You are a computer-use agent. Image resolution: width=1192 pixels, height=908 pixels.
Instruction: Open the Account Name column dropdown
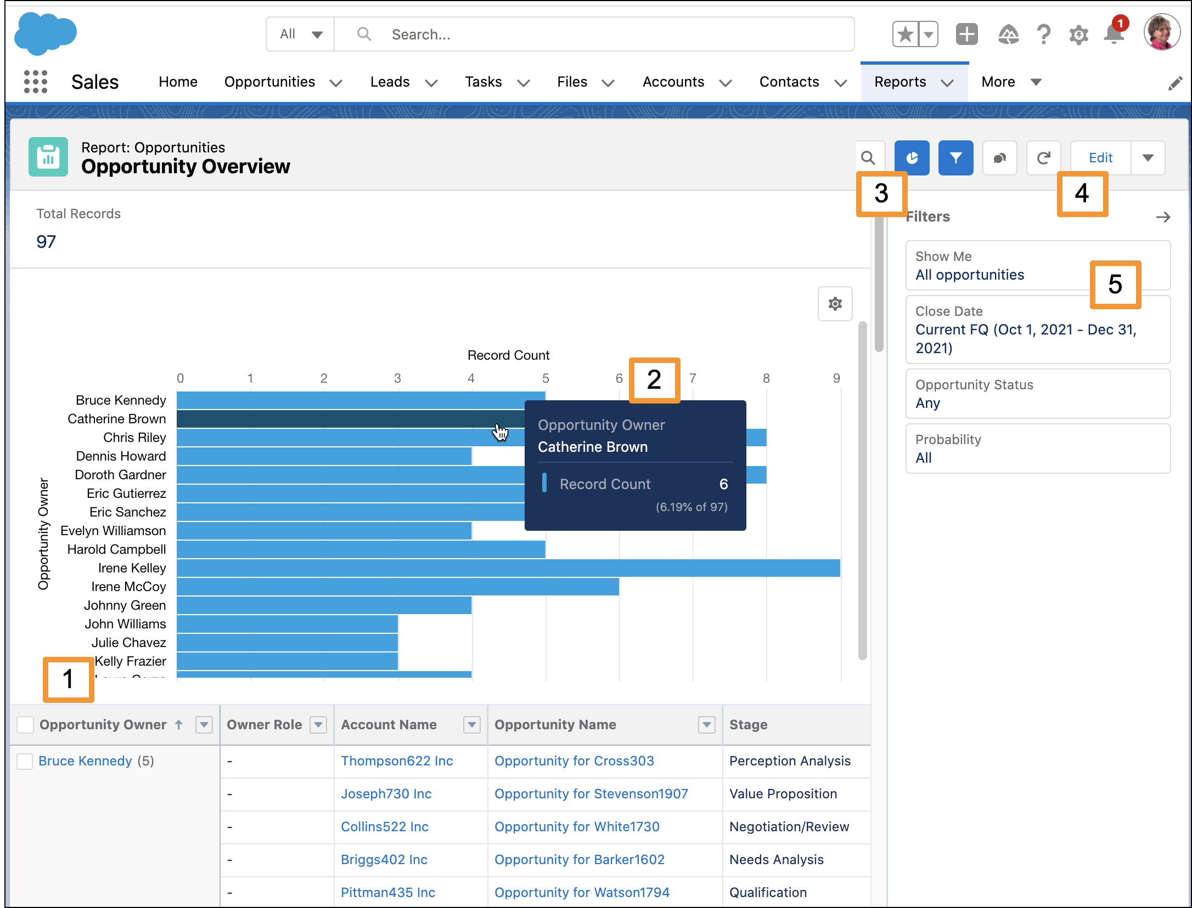point(471,725)
